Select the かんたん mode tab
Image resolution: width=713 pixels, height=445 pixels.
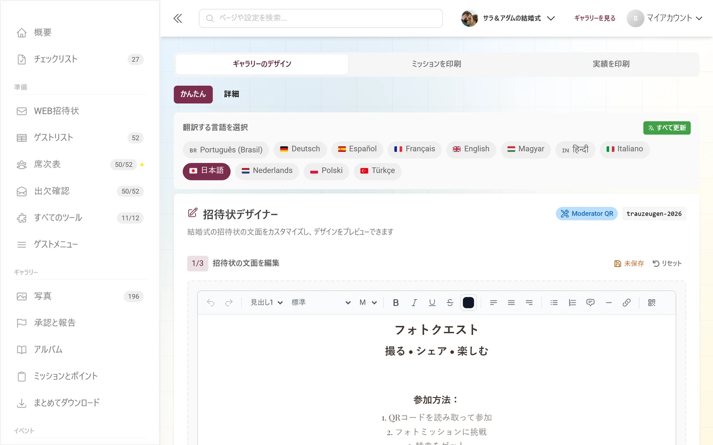193,94
